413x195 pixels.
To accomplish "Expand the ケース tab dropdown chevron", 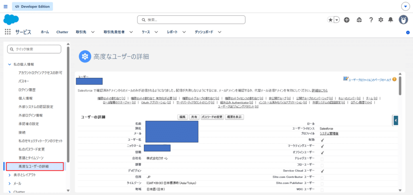I will pos(156,32).
